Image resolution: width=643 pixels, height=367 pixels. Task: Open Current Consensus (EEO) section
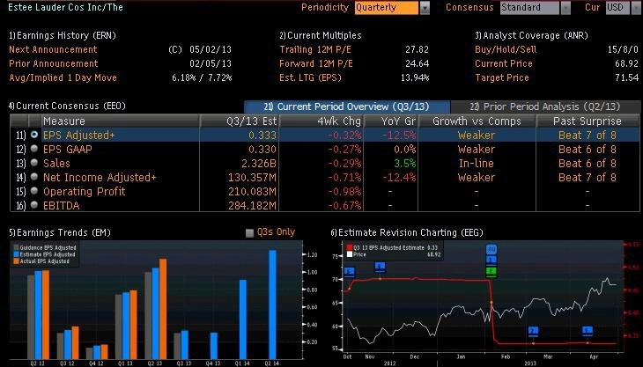pyautogui.click(x=67, y=106)
